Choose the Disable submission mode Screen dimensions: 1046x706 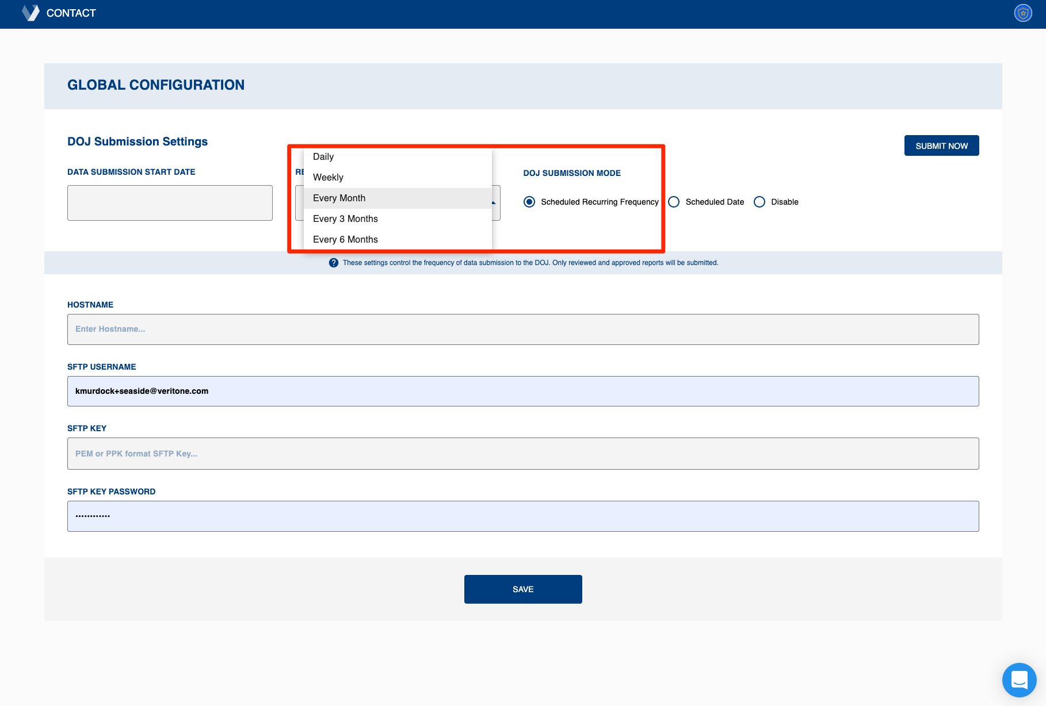759,202
